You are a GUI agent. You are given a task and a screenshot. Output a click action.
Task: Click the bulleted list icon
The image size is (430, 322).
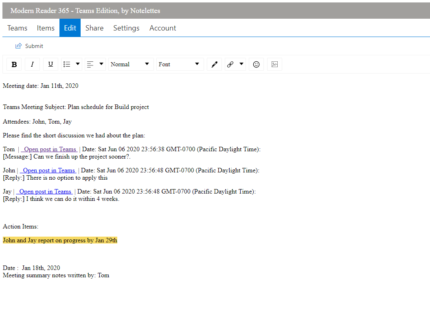click(x=67, y=64)
